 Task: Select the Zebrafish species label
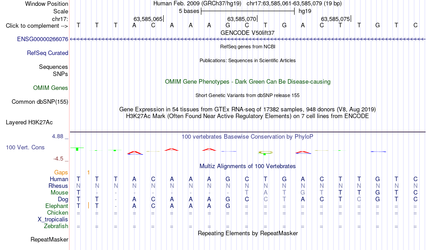[56, 226]
